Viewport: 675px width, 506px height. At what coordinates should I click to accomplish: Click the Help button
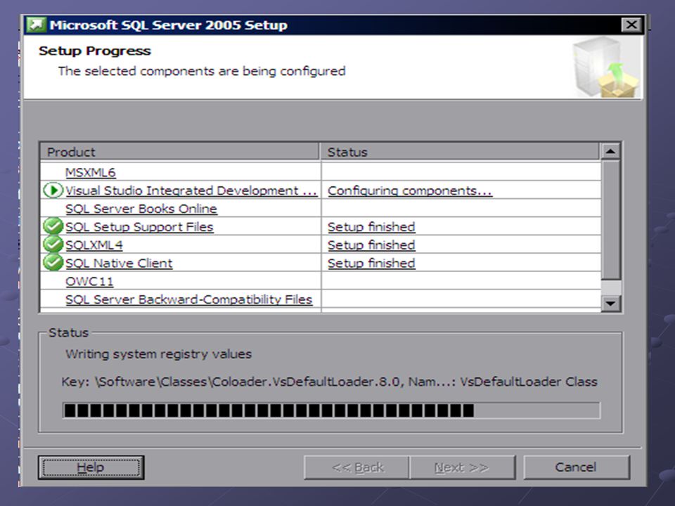(x=91, y=467)
